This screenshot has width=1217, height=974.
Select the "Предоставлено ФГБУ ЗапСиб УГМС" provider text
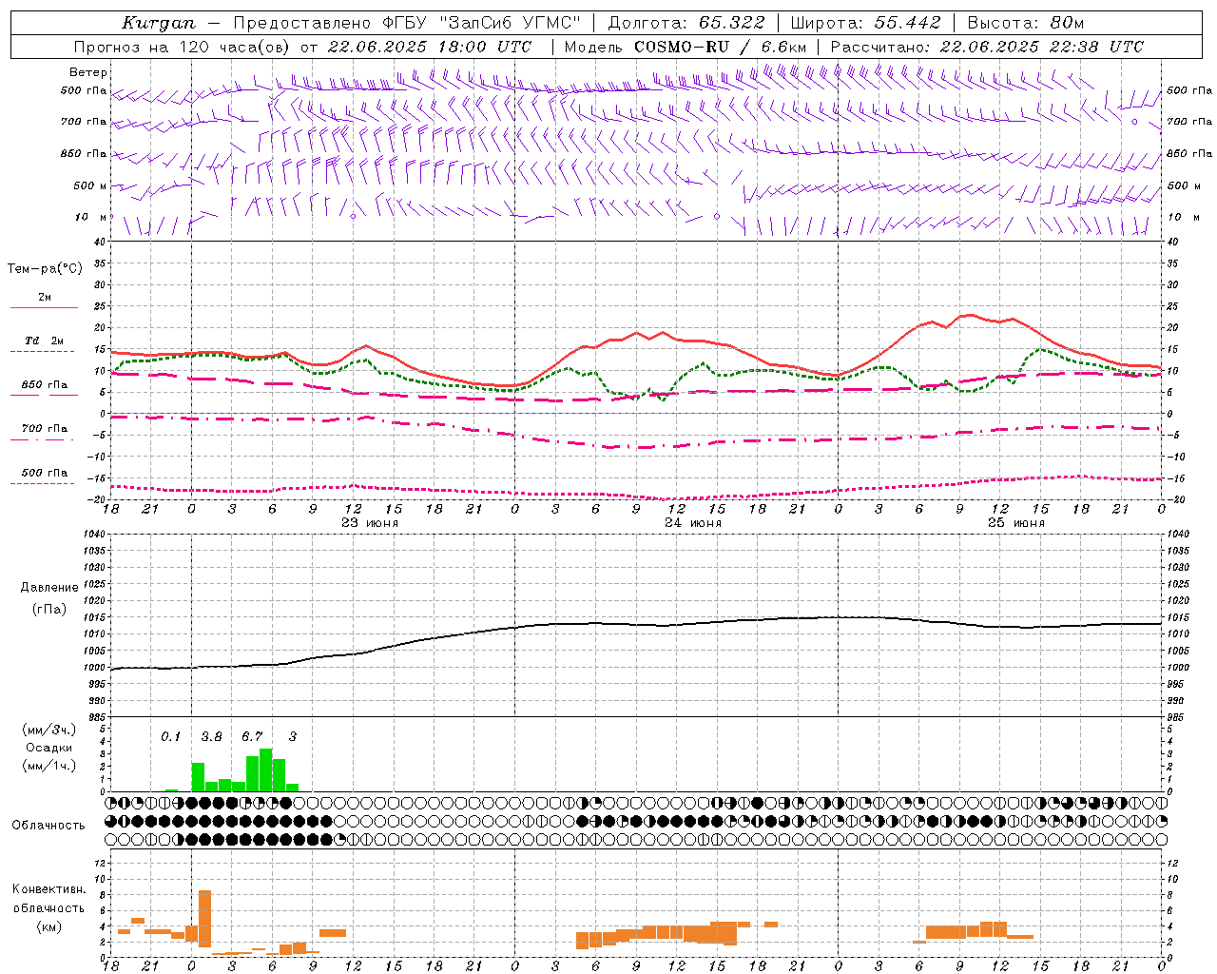tap(408, 23)
